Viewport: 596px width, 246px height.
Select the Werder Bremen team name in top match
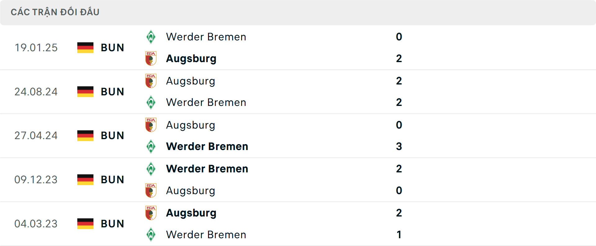(x=206, y=37)
